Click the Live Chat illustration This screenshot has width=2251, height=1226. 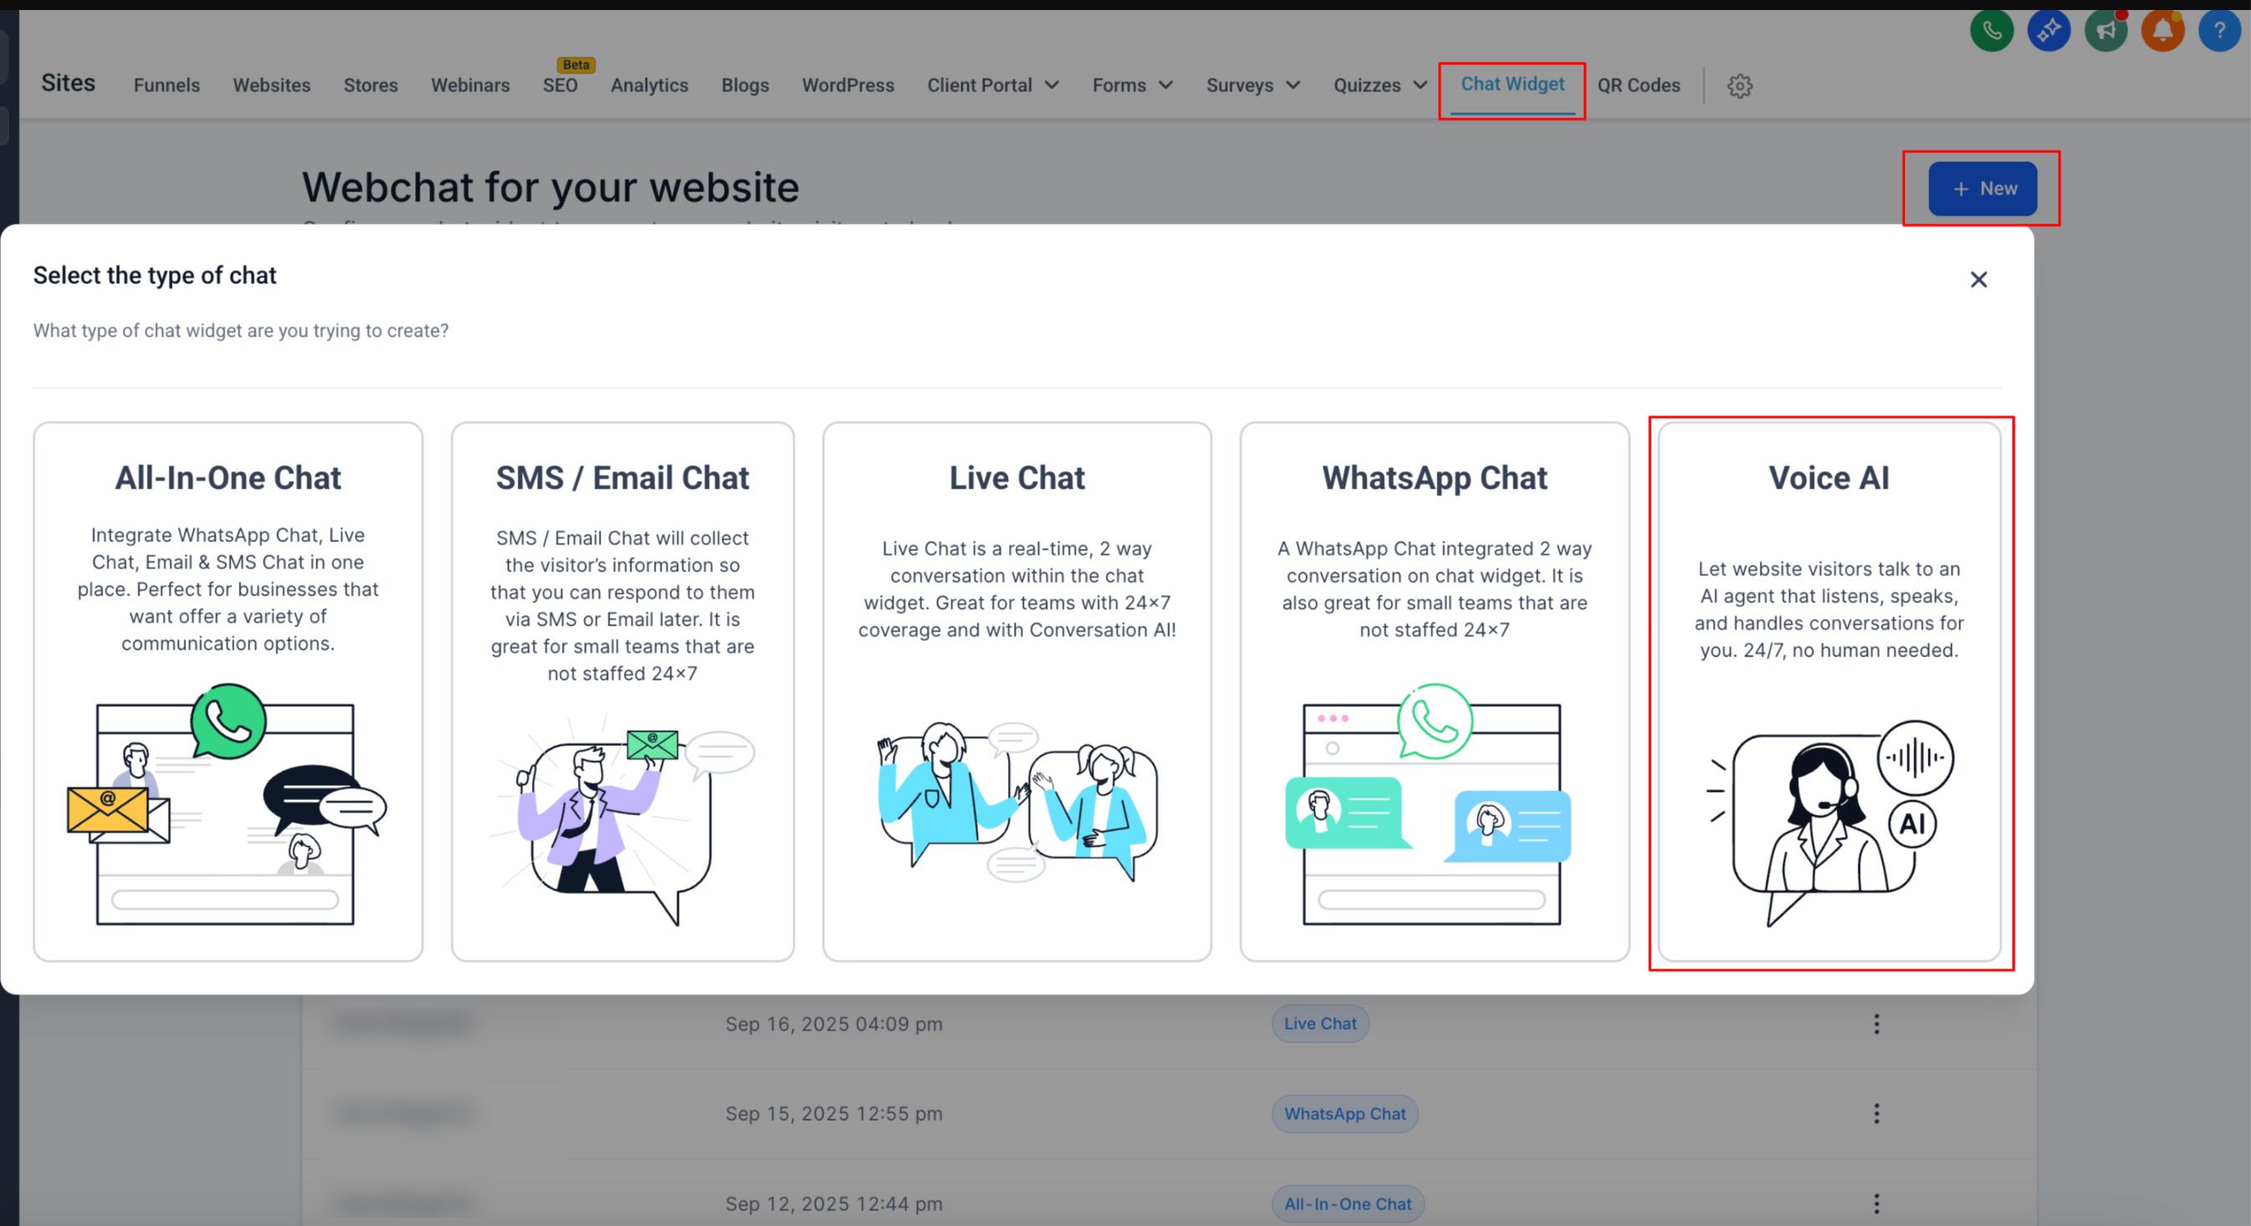point(1017,803)
